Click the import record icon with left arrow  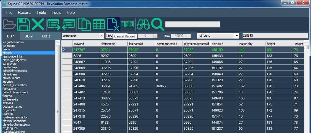pyautogui.click(x=69, y=24)
